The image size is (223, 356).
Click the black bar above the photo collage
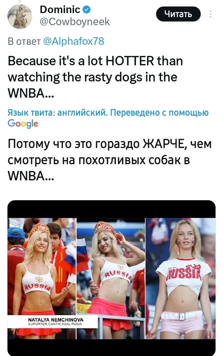111,209
